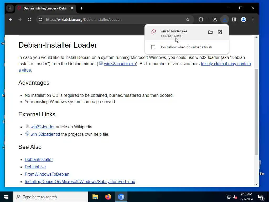Click the scroll down arrow

[x=256, y=184]
